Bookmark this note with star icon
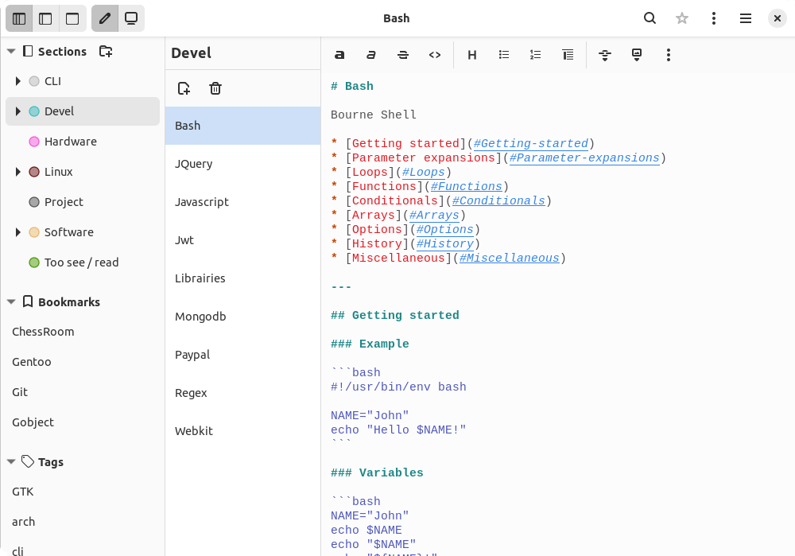The image size is (795, 556). point(682,19)
